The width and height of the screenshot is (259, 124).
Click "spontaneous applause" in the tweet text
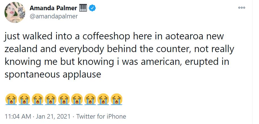(53, 75)
